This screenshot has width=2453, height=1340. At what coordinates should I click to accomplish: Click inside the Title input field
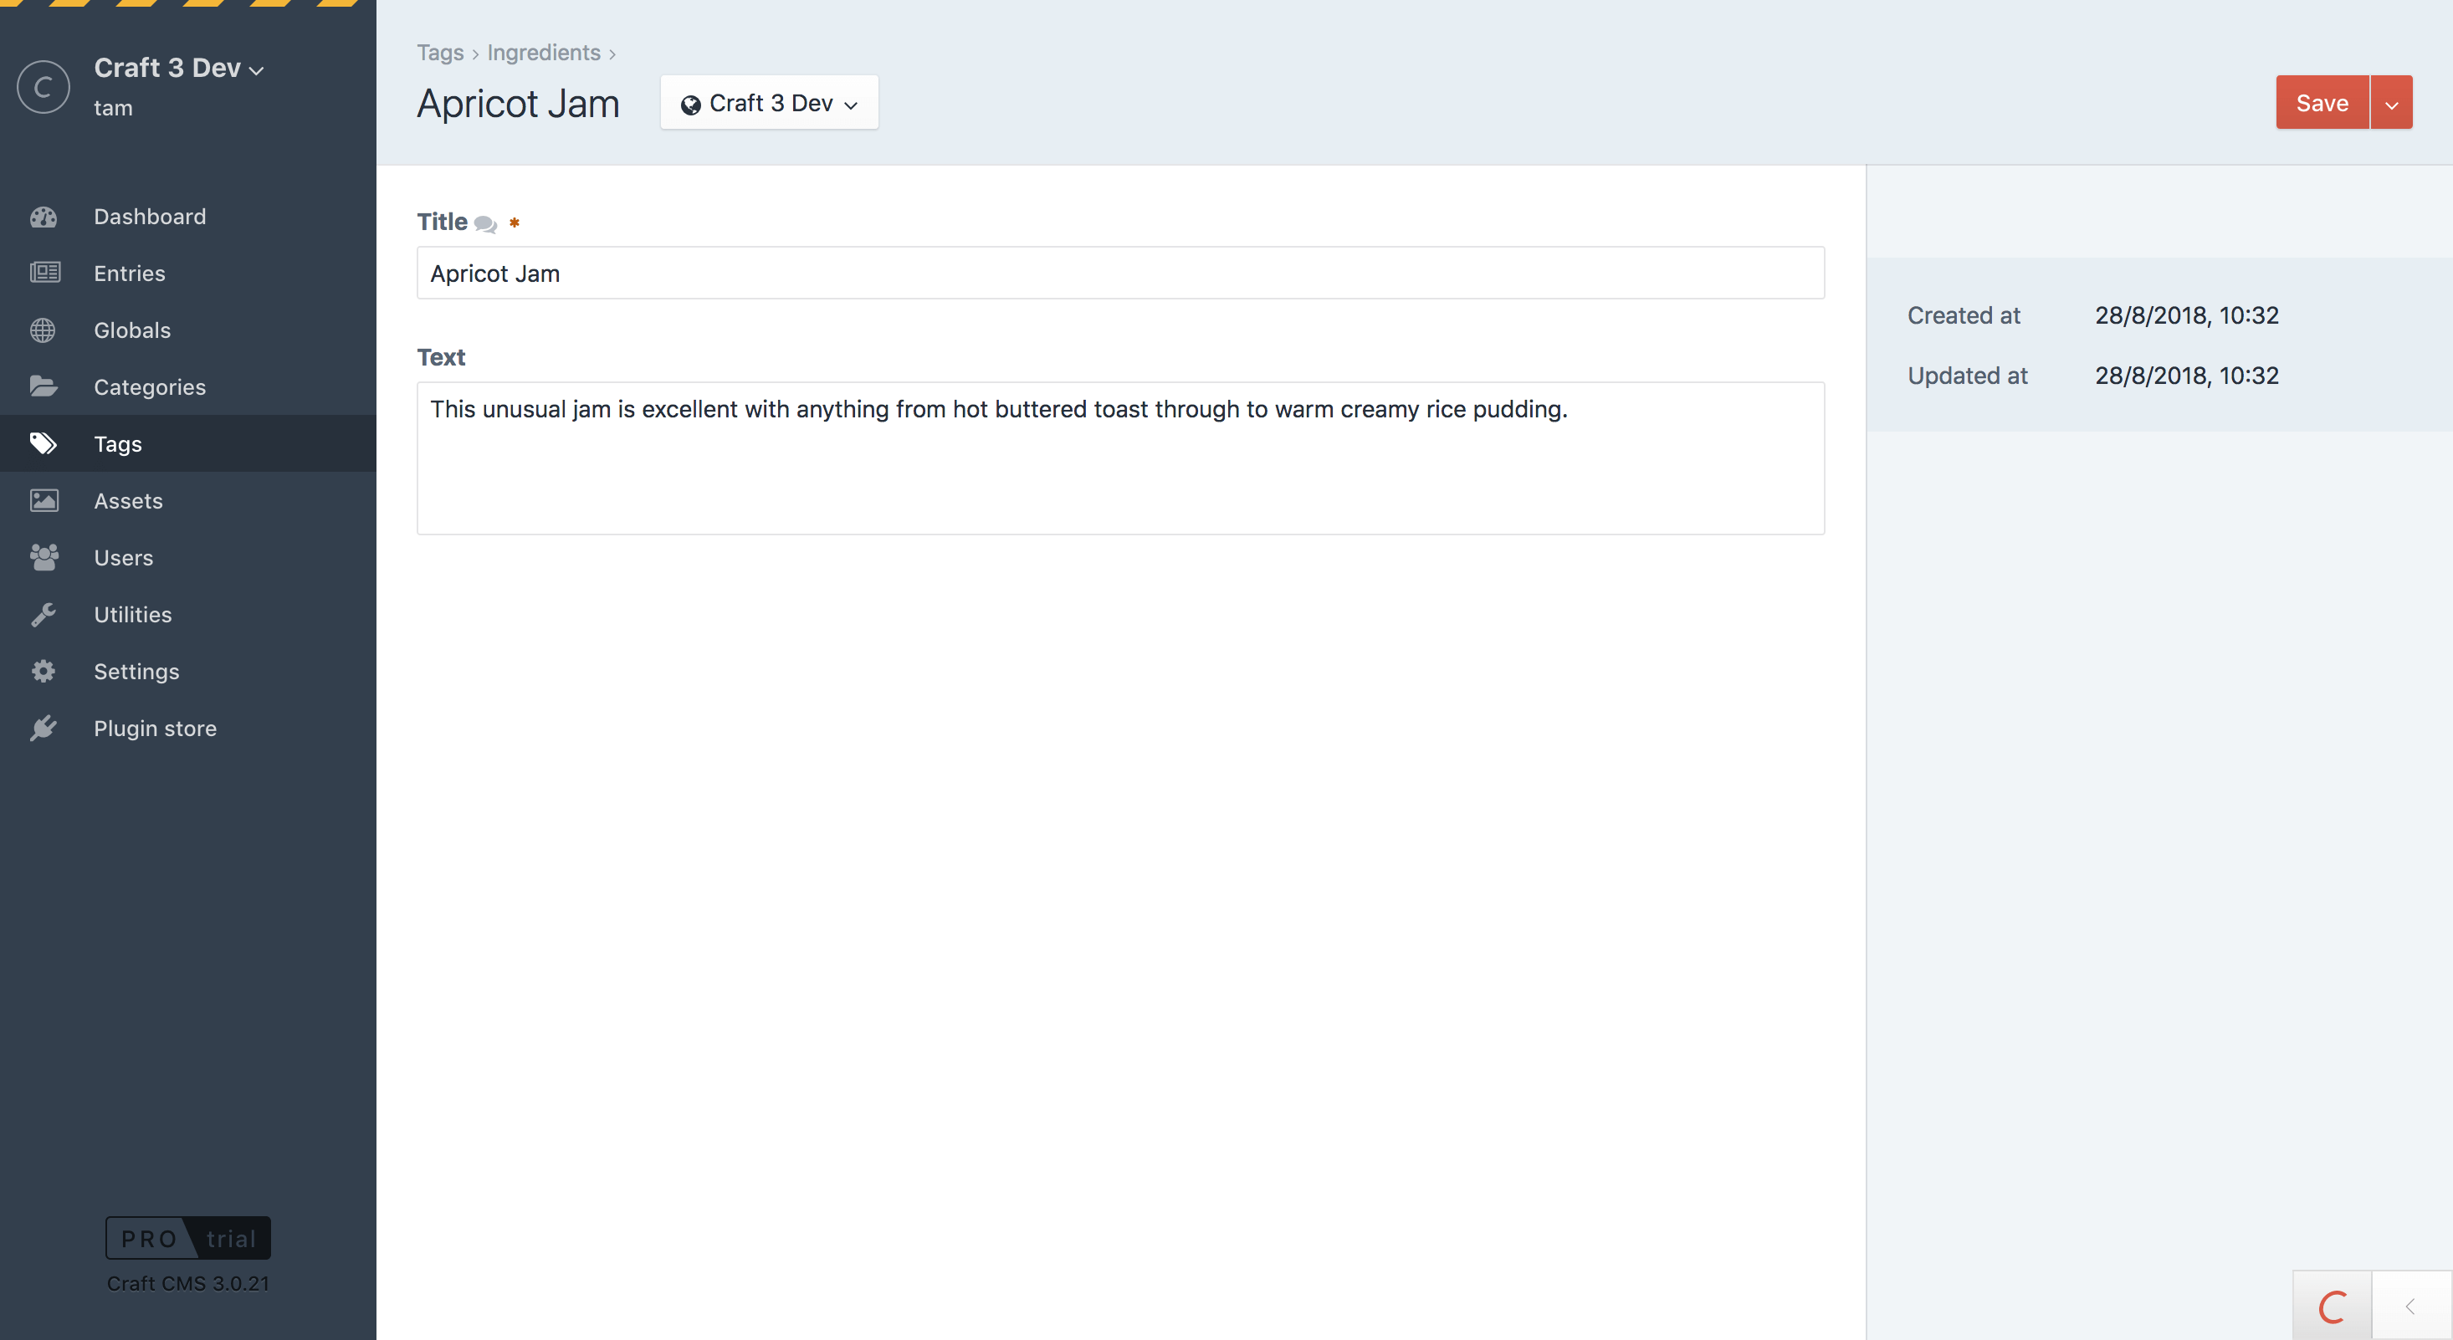click(x=1120, y=274)
